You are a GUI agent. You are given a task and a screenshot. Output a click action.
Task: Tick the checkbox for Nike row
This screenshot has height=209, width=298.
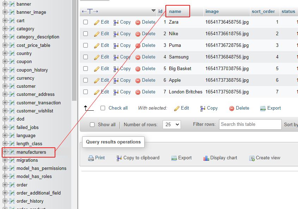pyautogui.click(x=86, y=33)
